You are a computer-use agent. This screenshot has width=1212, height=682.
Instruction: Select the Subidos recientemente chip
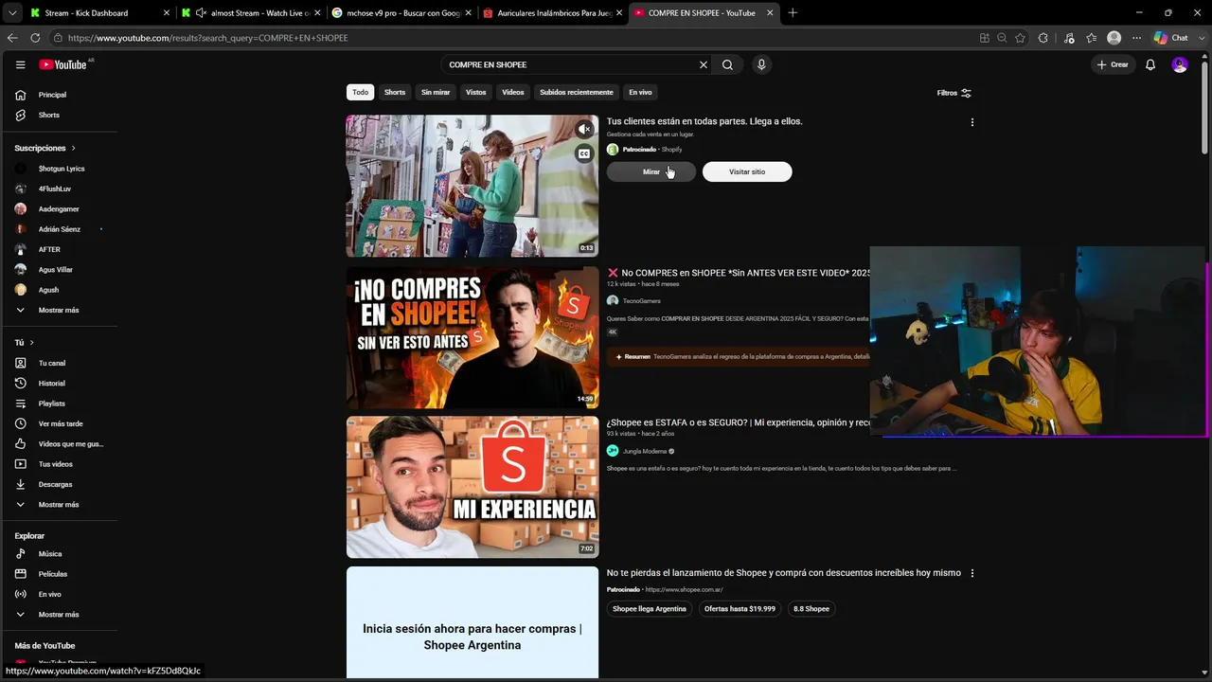click(577, 93)
